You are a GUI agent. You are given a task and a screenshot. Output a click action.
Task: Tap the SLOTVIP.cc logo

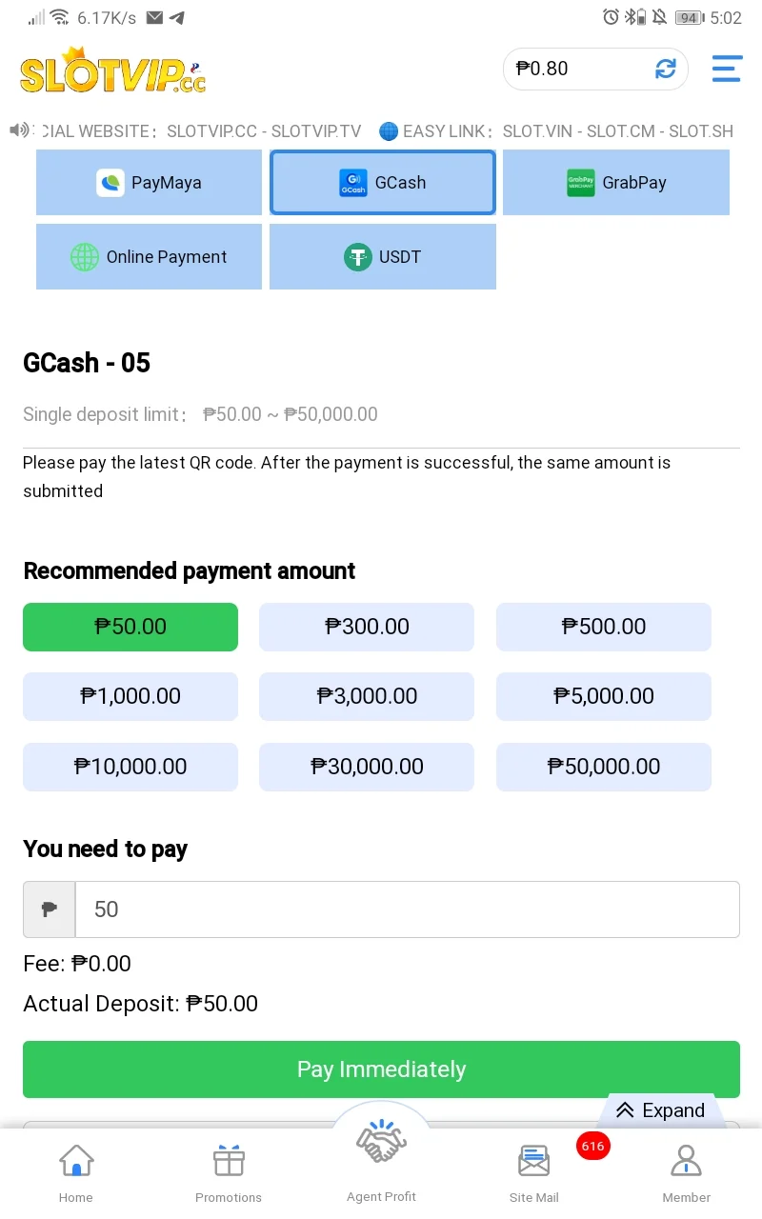(112, 71)
